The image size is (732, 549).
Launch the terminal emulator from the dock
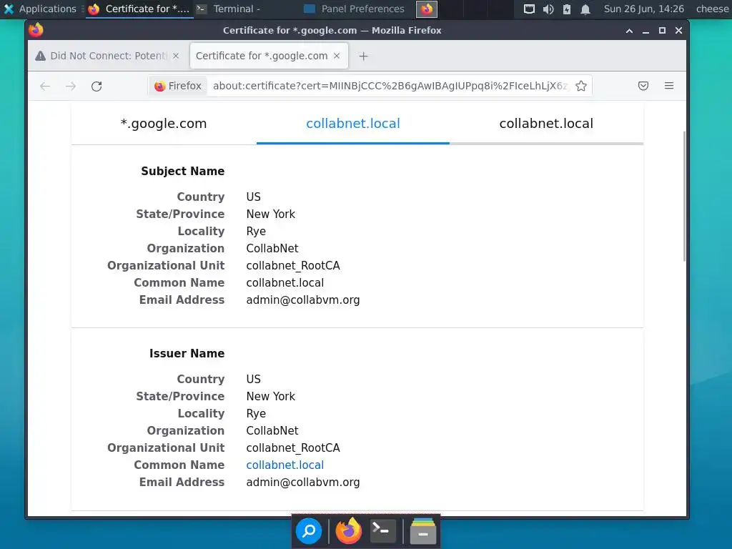383,531
